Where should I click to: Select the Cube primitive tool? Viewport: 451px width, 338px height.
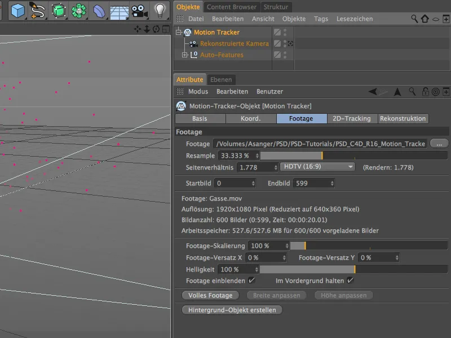click(17, 11)
